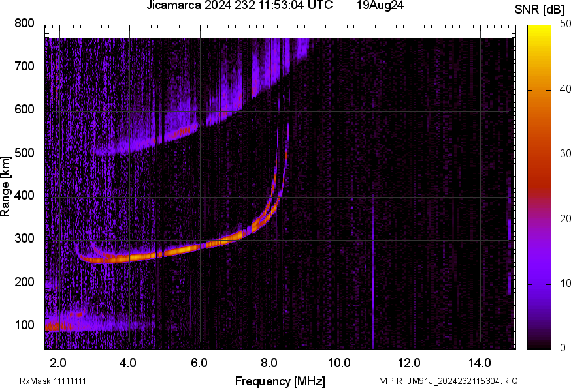This screenshot has height=388, width=571.
Task: Click frequency axis tick 14.0
Action: tap(480, 363)
